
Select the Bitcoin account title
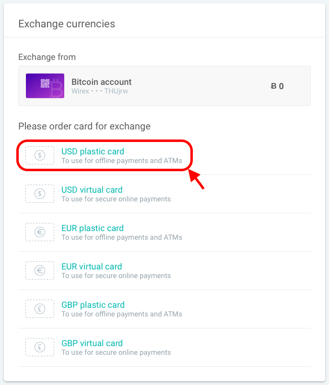click(x=101, y=82)
